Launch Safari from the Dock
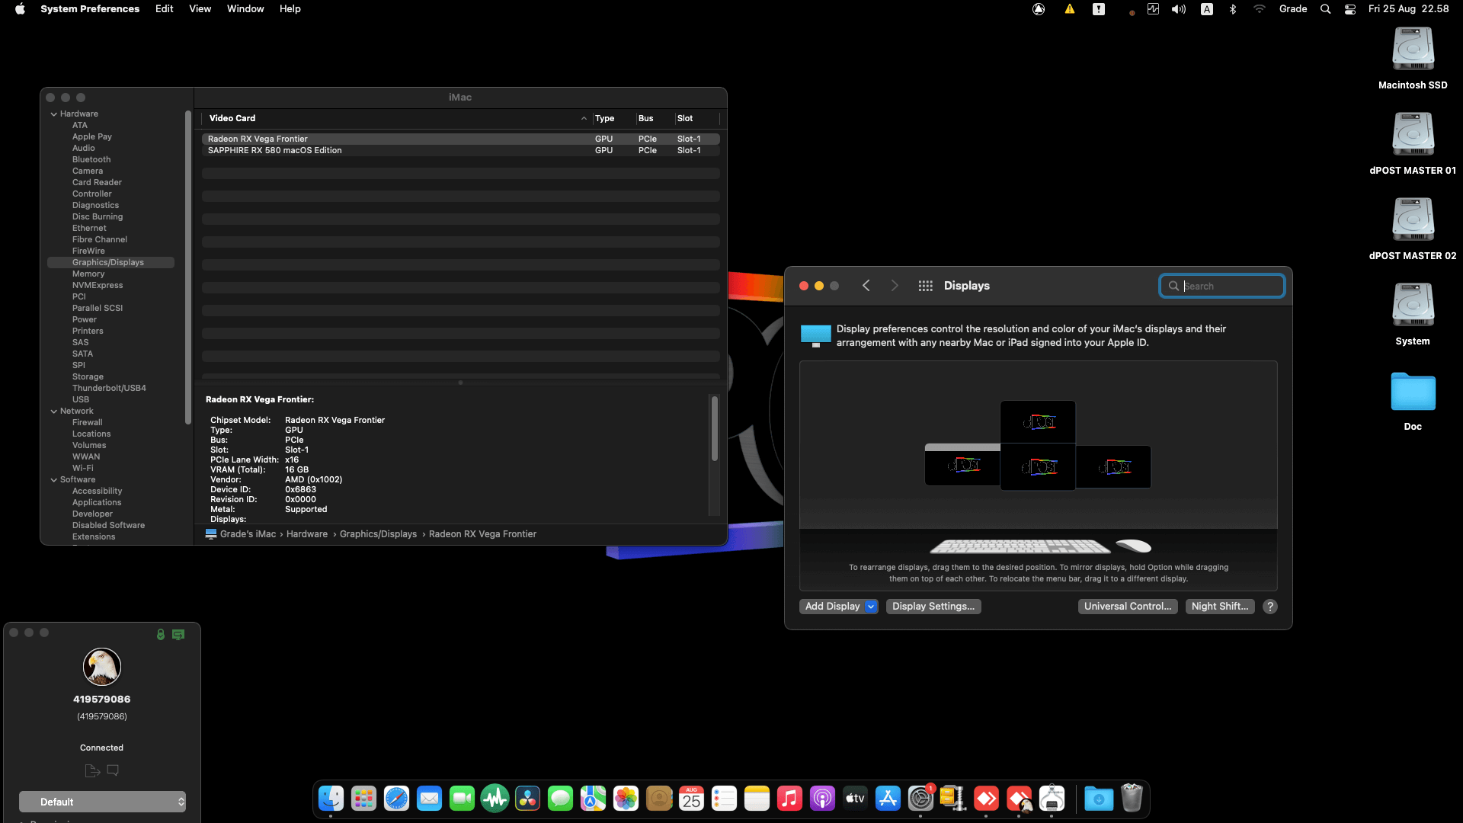This screenshot has height=823, width=1463. [x=396, y=798]
